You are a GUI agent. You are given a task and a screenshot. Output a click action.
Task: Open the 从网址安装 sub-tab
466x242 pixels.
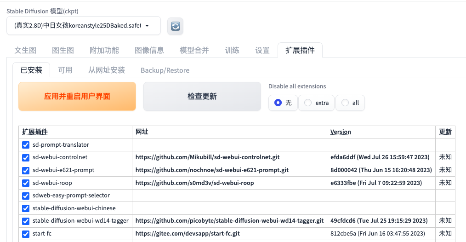pyautogui.click(x=107, y=70)
